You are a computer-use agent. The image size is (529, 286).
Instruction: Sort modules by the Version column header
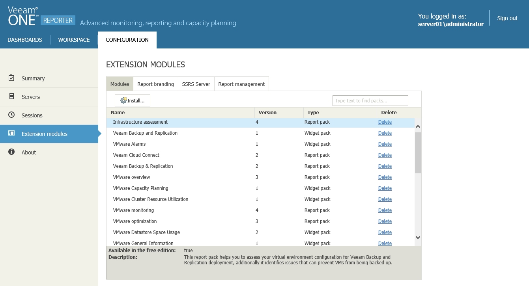[268, 113]
